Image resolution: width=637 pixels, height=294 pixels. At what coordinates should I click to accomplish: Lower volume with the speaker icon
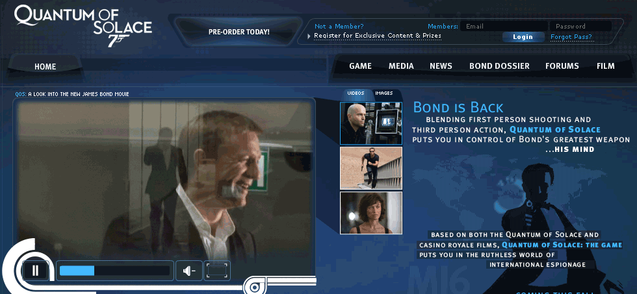189,271
